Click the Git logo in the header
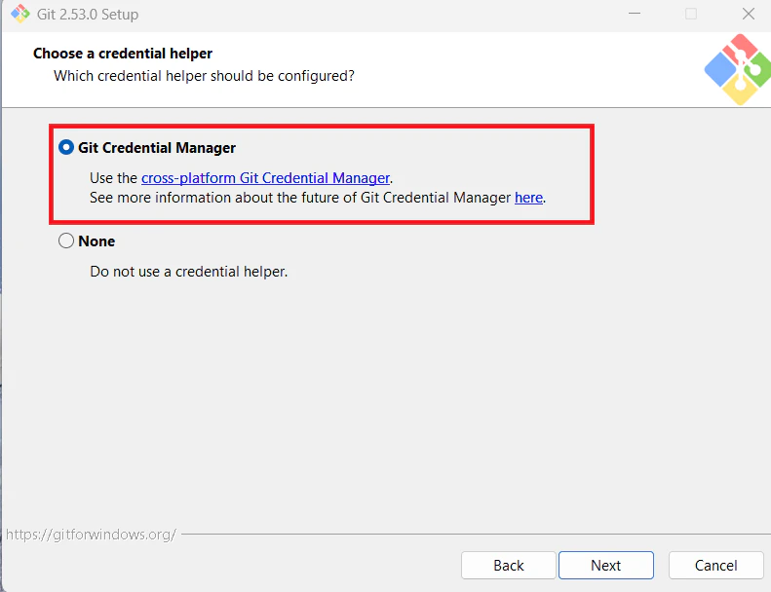Viewport: 771px width, 592px height. tap(736, 69)
